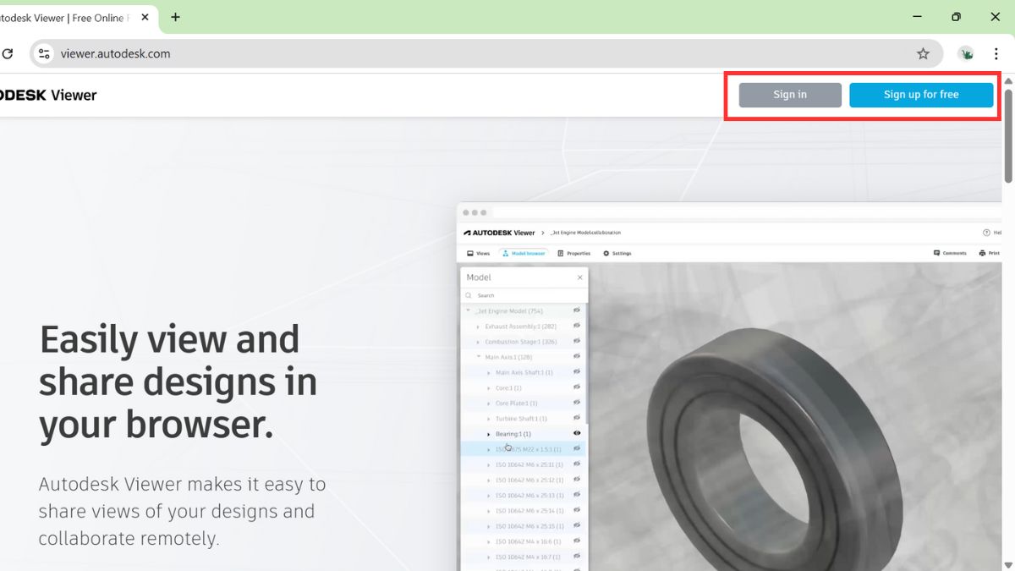Click Comments in the preview toolbar

pyautogui.click(x=950, y=253)
